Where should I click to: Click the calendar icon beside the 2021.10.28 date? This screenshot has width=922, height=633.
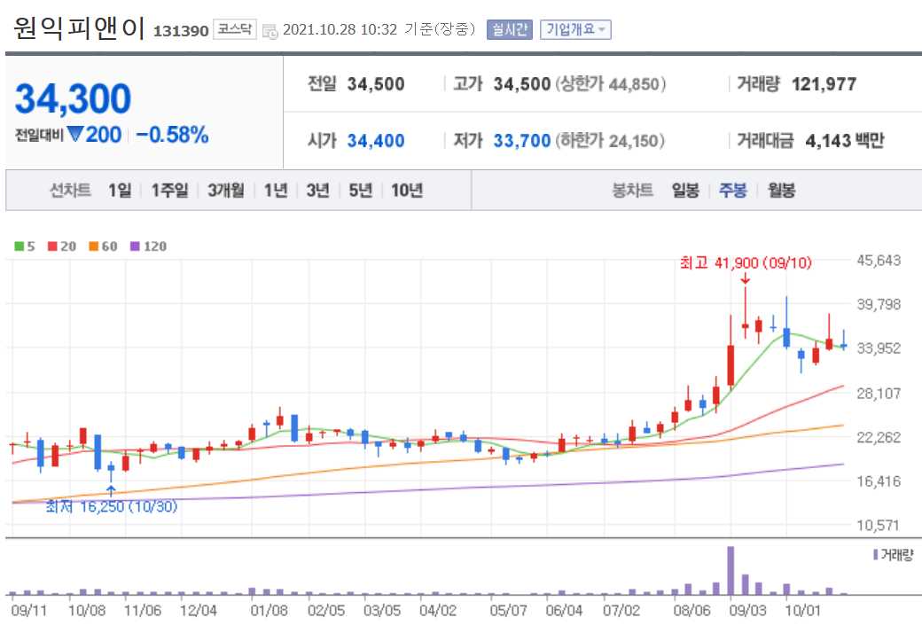270,31
